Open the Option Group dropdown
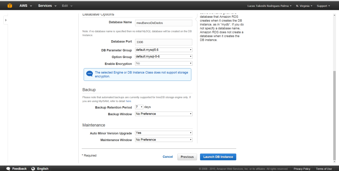The width and height of the screenshot is (339, 171). pos(164,57)
